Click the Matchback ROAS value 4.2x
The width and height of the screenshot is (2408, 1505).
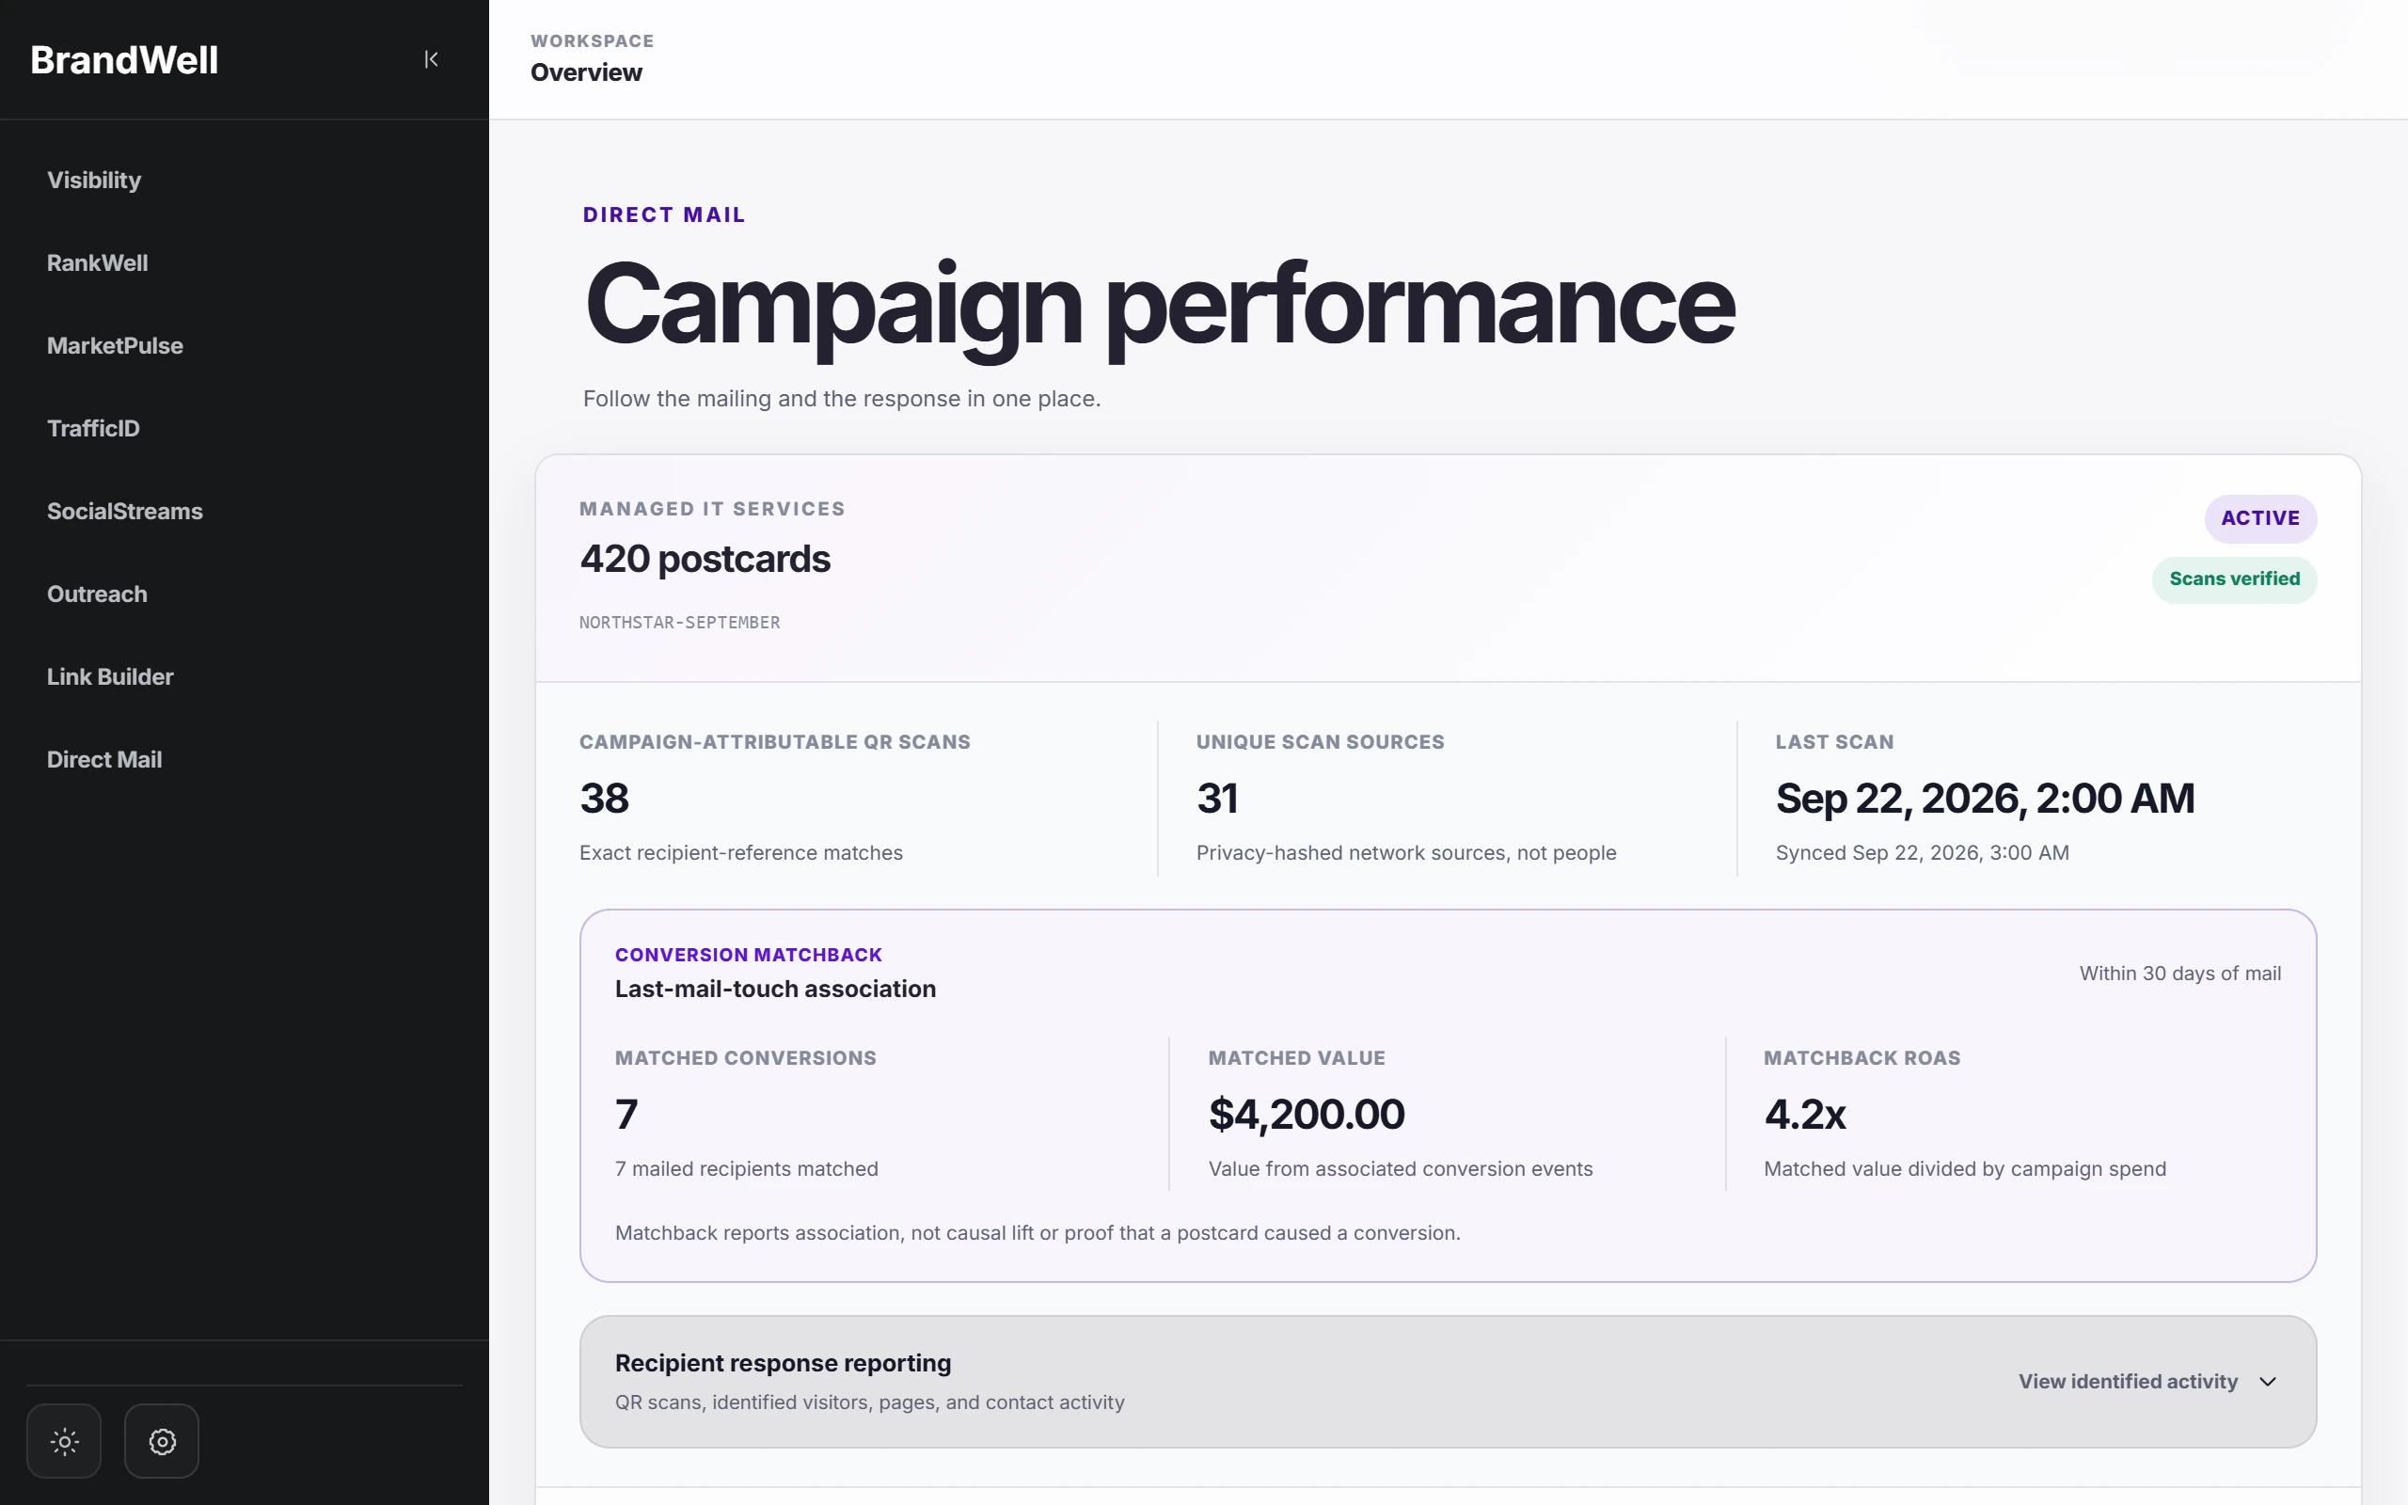[x=1804, y=1114]
